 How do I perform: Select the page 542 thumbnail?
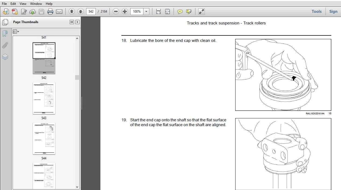click(x=44, y=58)
